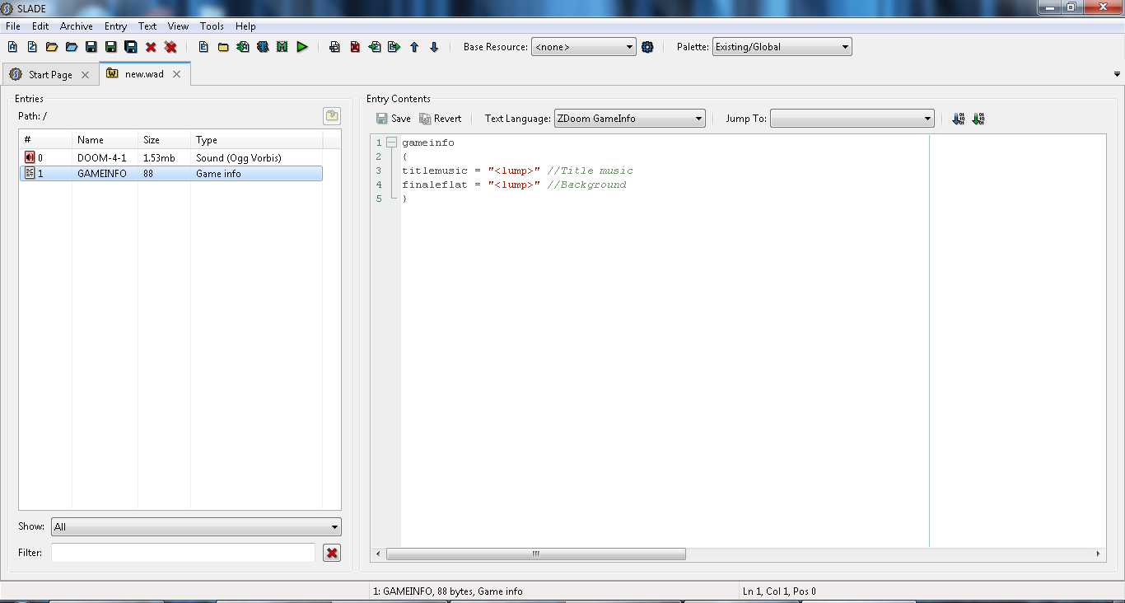Click blue binary compile icon
The height and width of the screenshot is (603, 1125).
pos(958,119)
